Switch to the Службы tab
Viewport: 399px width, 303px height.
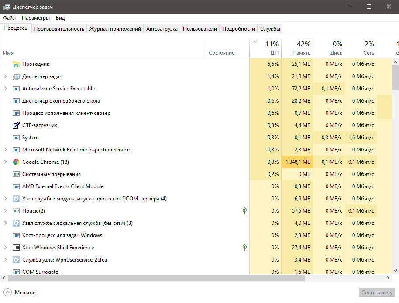(269, 28)
